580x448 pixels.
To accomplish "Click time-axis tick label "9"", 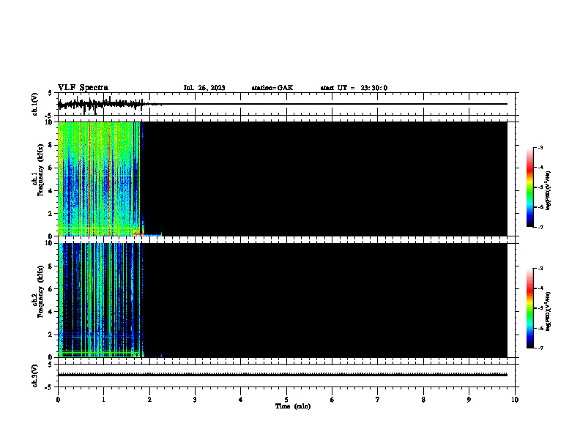I will (x=469, y=400).
